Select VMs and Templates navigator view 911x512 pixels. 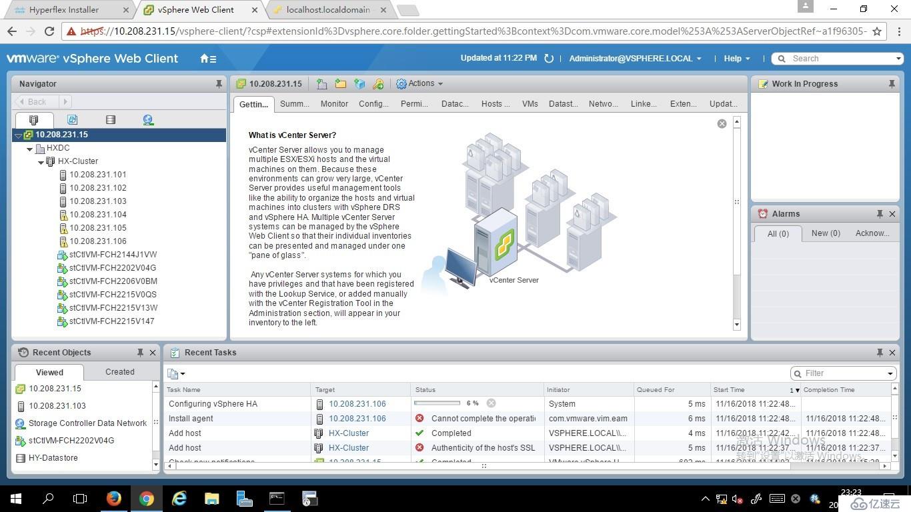(x=72, y=120)
